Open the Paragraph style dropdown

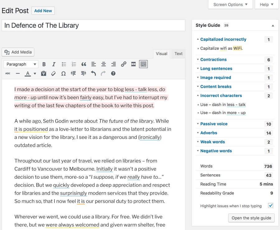(x=21, y=64)
